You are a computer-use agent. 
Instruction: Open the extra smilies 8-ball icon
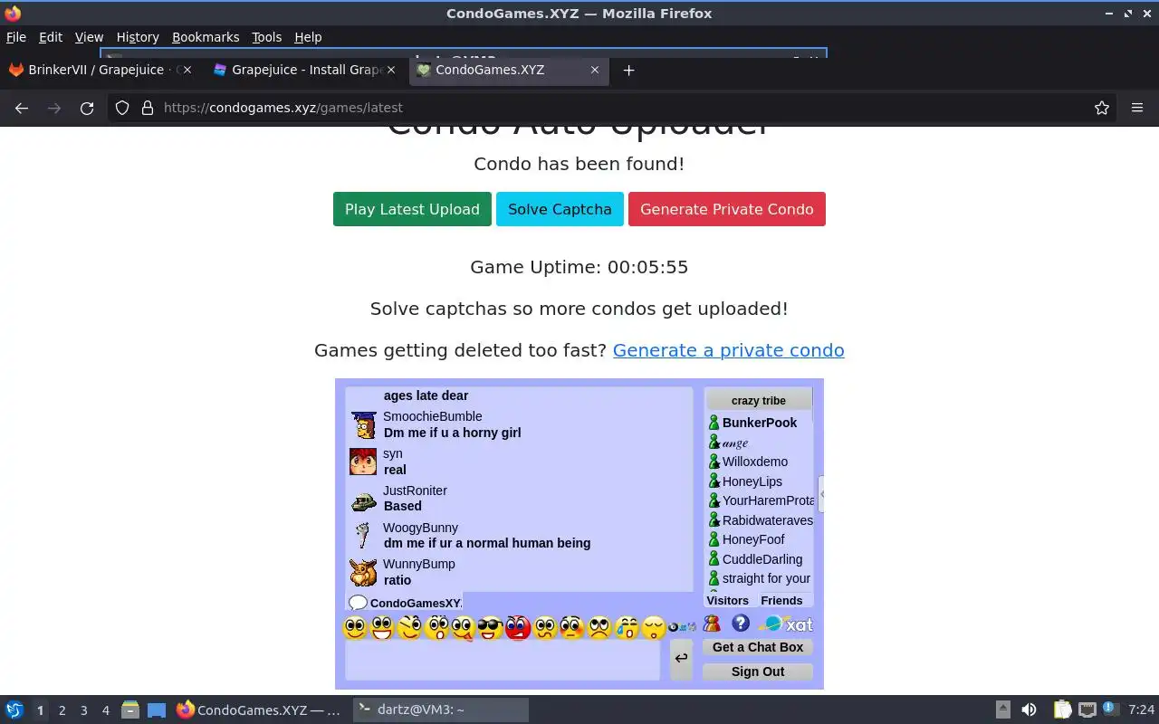(682, 626)
